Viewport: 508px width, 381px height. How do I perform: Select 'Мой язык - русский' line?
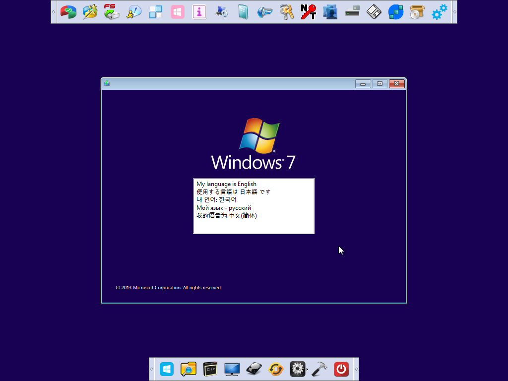pos(224,208)
